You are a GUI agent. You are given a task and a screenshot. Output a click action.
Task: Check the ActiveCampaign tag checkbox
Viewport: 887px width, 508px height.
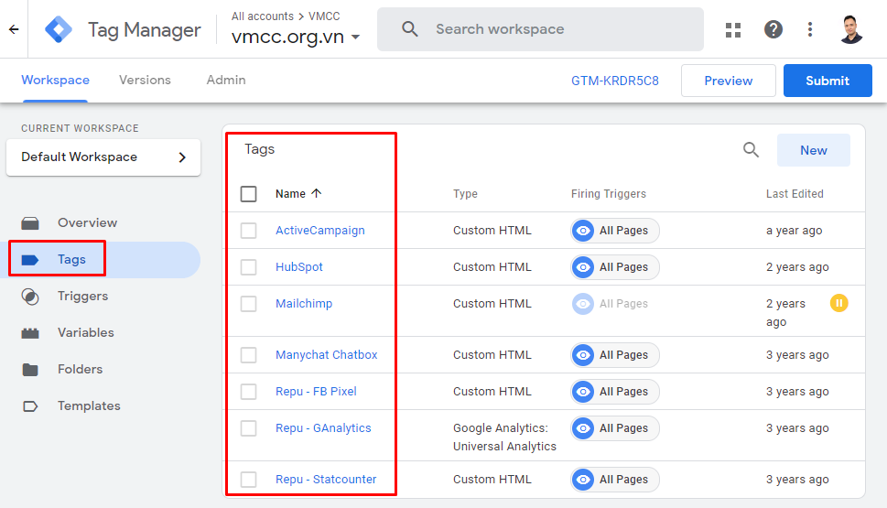[248, 231]
